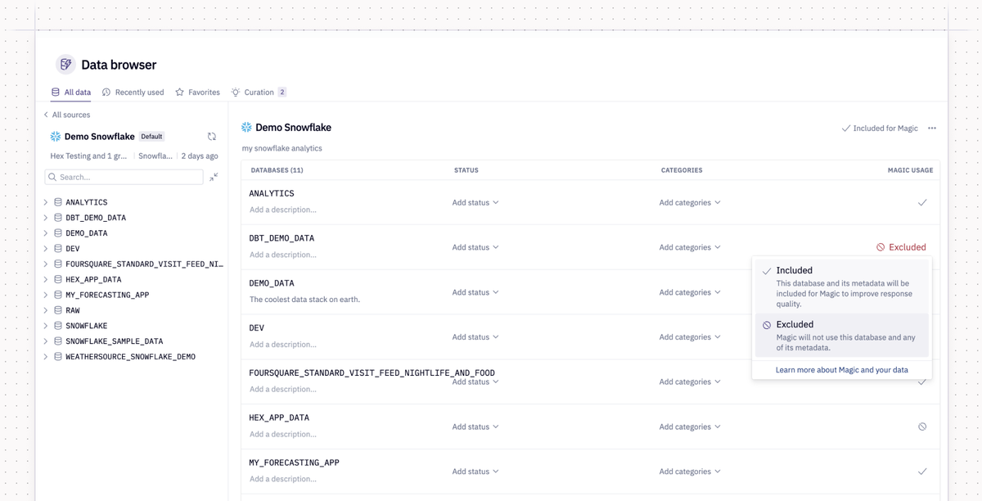Expand the DEMO_DATA tree node
This screenshot has height=501, width=982.
(x=46, y=233)
